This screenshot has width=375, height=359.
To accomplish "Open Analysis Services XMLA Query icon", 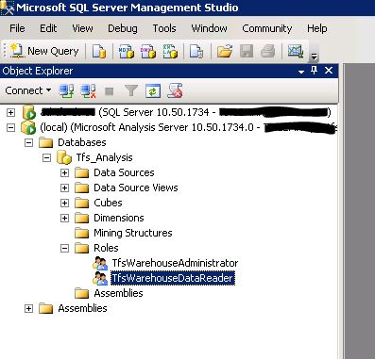I will (170, 51).
